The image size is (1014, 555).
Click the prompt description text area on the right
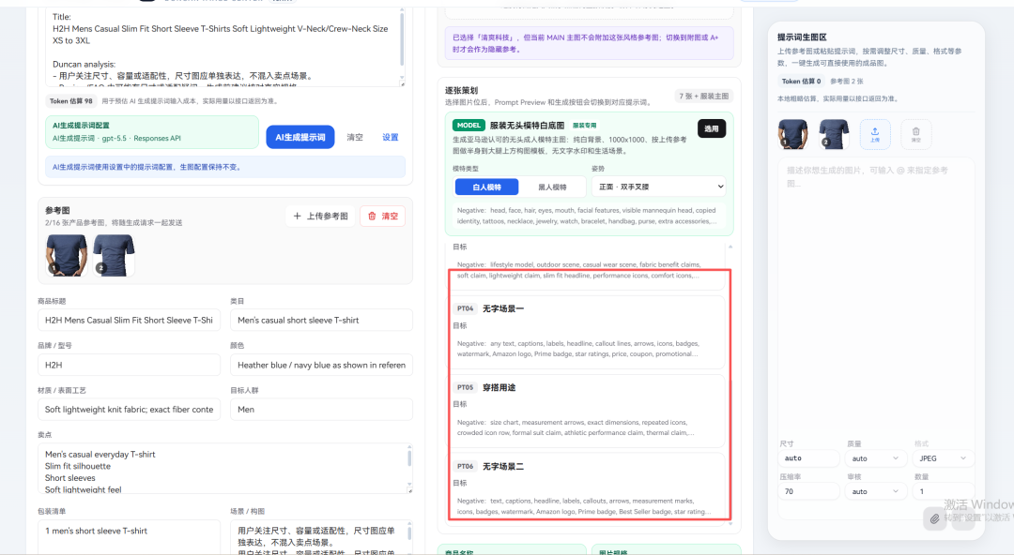[876, 294]
